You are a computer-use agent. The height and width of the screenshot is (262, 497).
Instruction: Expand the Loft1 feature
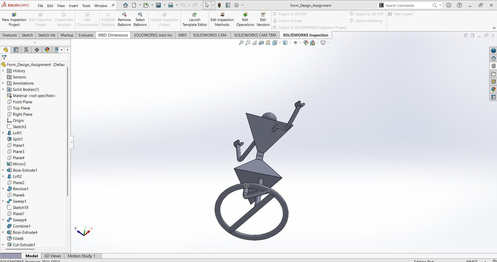pos(3,133)
